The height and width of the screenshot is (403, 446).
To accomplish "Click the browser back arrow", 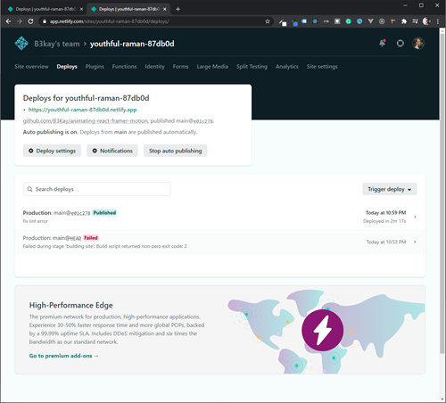I will [8, 21].
